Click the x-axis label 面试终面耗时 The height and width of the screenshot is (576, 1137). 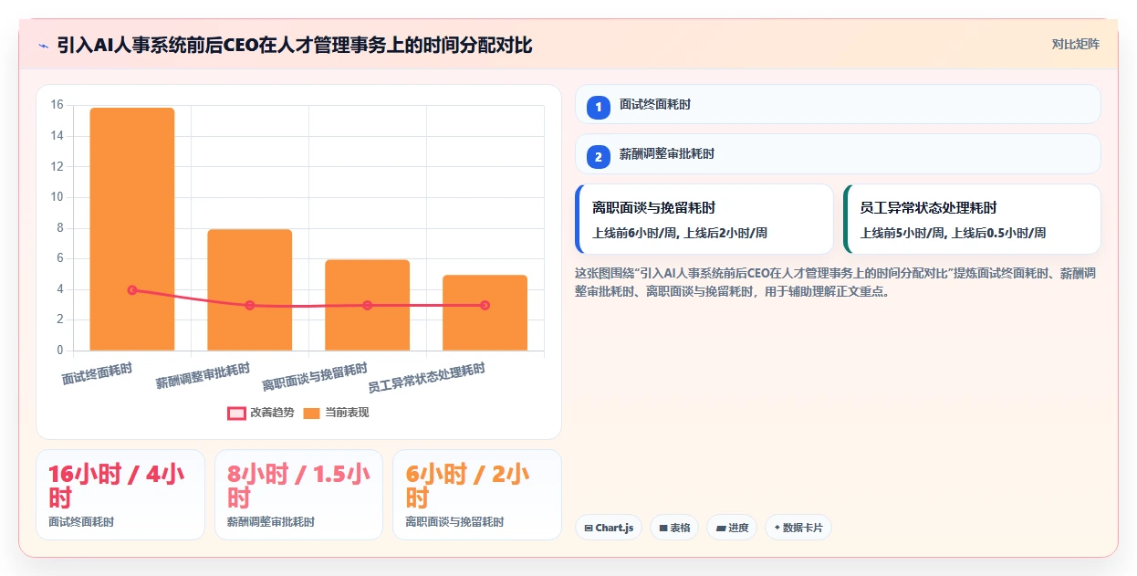click(97, 373)
